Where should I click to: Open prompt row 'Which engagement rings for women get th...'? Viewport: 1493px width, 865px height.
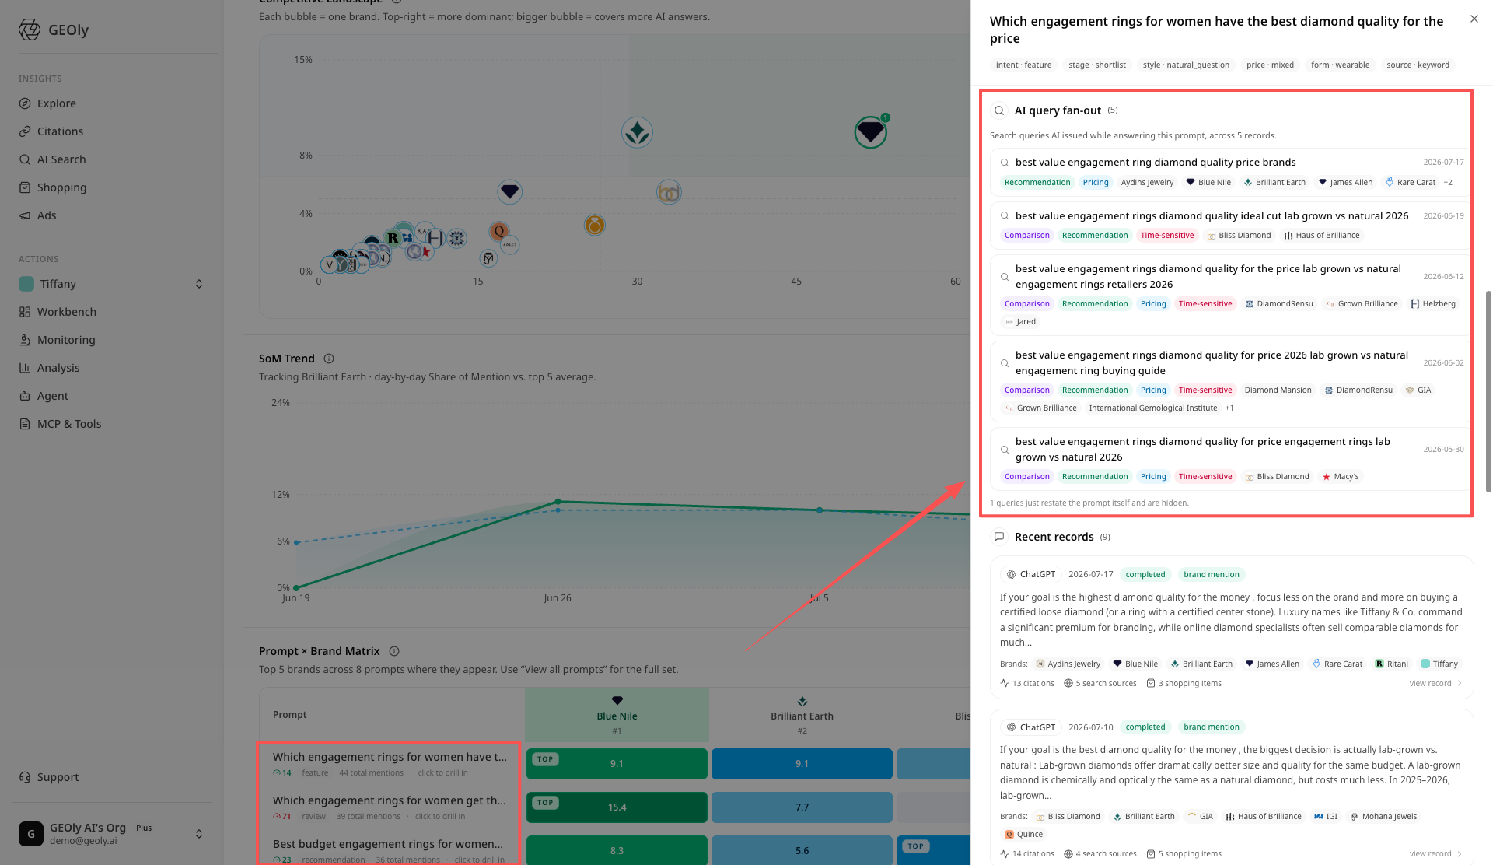click(x=390, y=807)
